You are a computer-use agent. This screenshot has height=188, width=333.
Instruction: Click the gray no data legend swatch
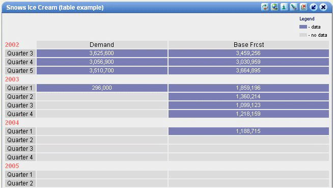pyautogui.click(x=303, y=35)
